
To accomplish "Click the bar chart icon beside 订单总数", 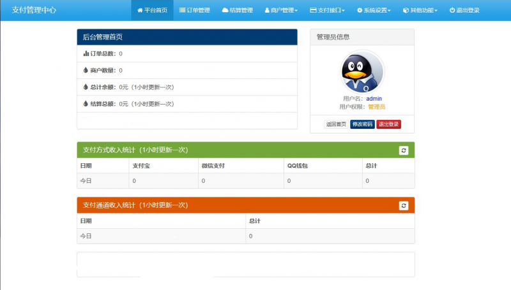I will pos(86,54).
